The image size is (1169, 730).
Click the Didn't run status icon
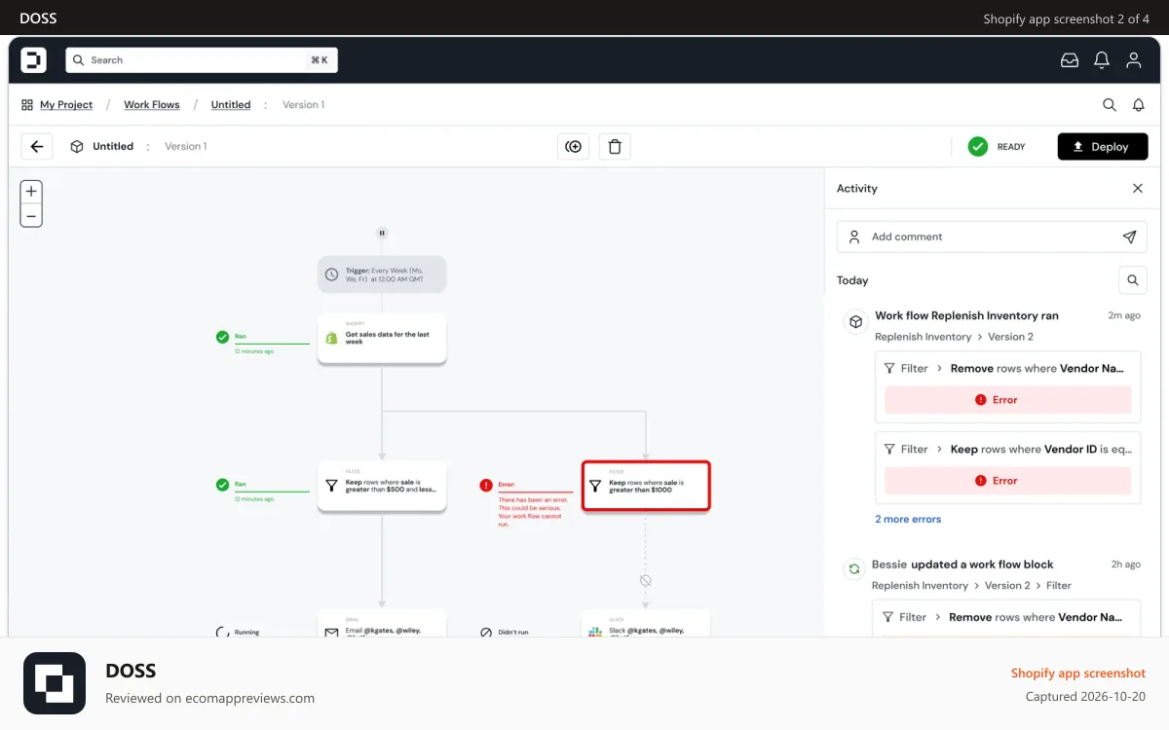[486, 632]
